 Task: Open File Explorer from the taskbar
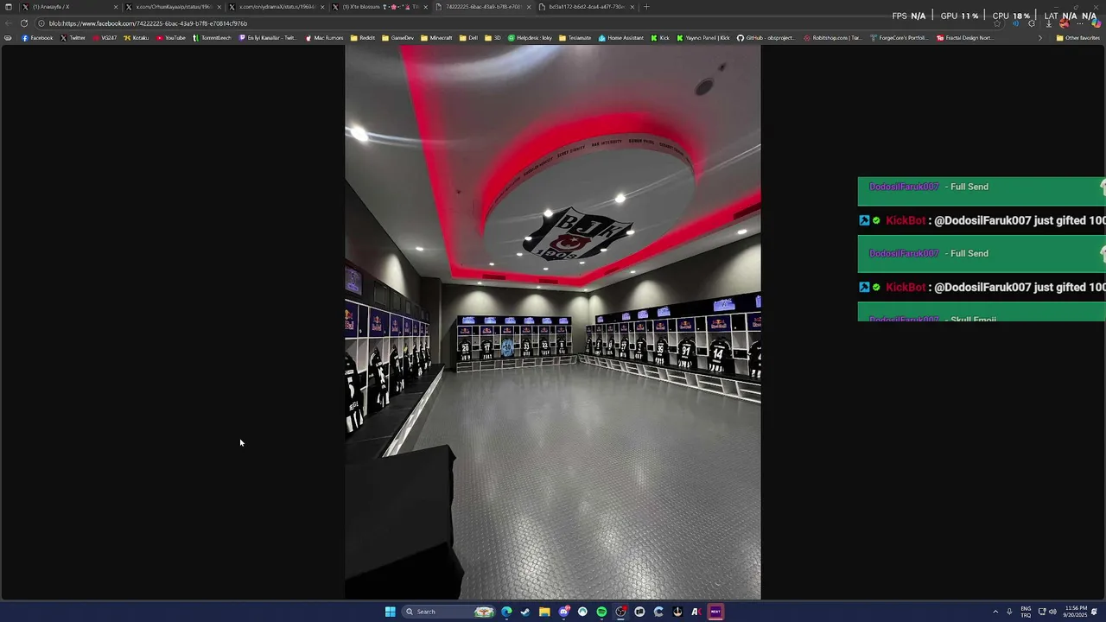pos(544,612)
